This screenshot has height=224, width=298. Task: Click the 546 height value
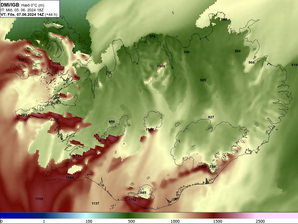click(187, 52)
